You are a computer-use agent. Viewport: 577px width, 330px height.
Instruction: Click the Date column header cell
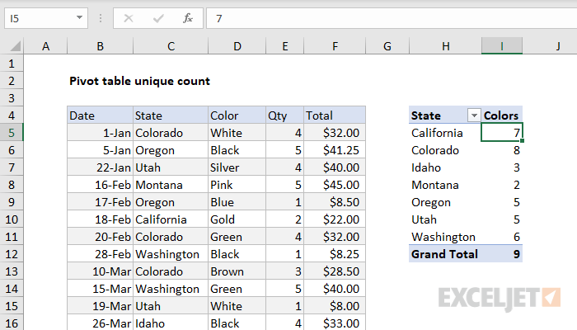(x=100, y=115)
